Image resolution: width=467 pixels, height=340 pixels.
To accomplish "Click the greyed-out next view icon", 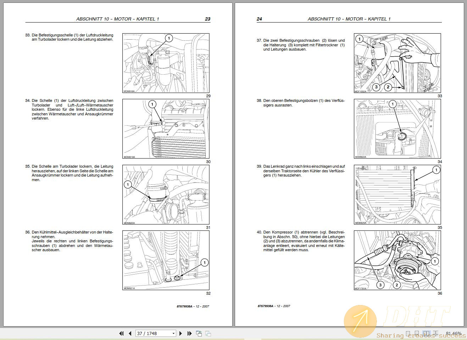I will click(x=208, y=333).
